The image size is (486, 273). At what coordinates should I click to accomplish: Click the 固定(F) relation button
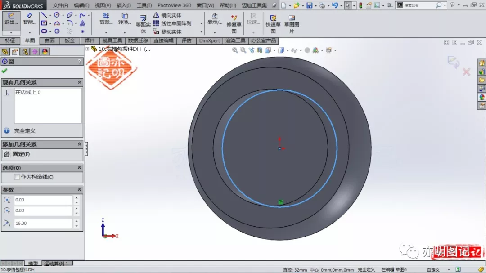[x=17, y=154]
